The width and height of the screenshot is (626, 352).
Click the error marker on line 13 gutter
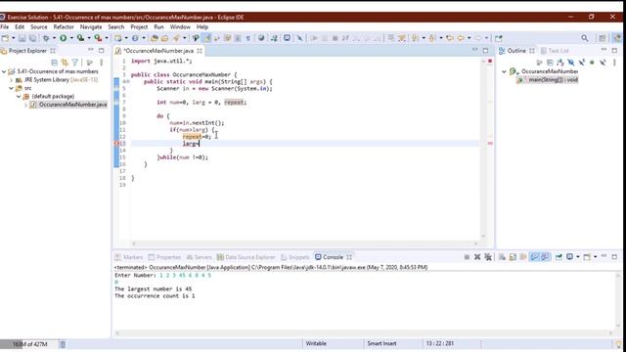click(117, 144)
